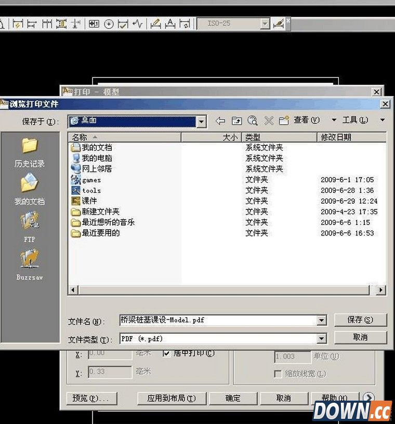Click the file list scroll right arrow
This screenshot has height=424, width=395.
click(x=381, y=290)
